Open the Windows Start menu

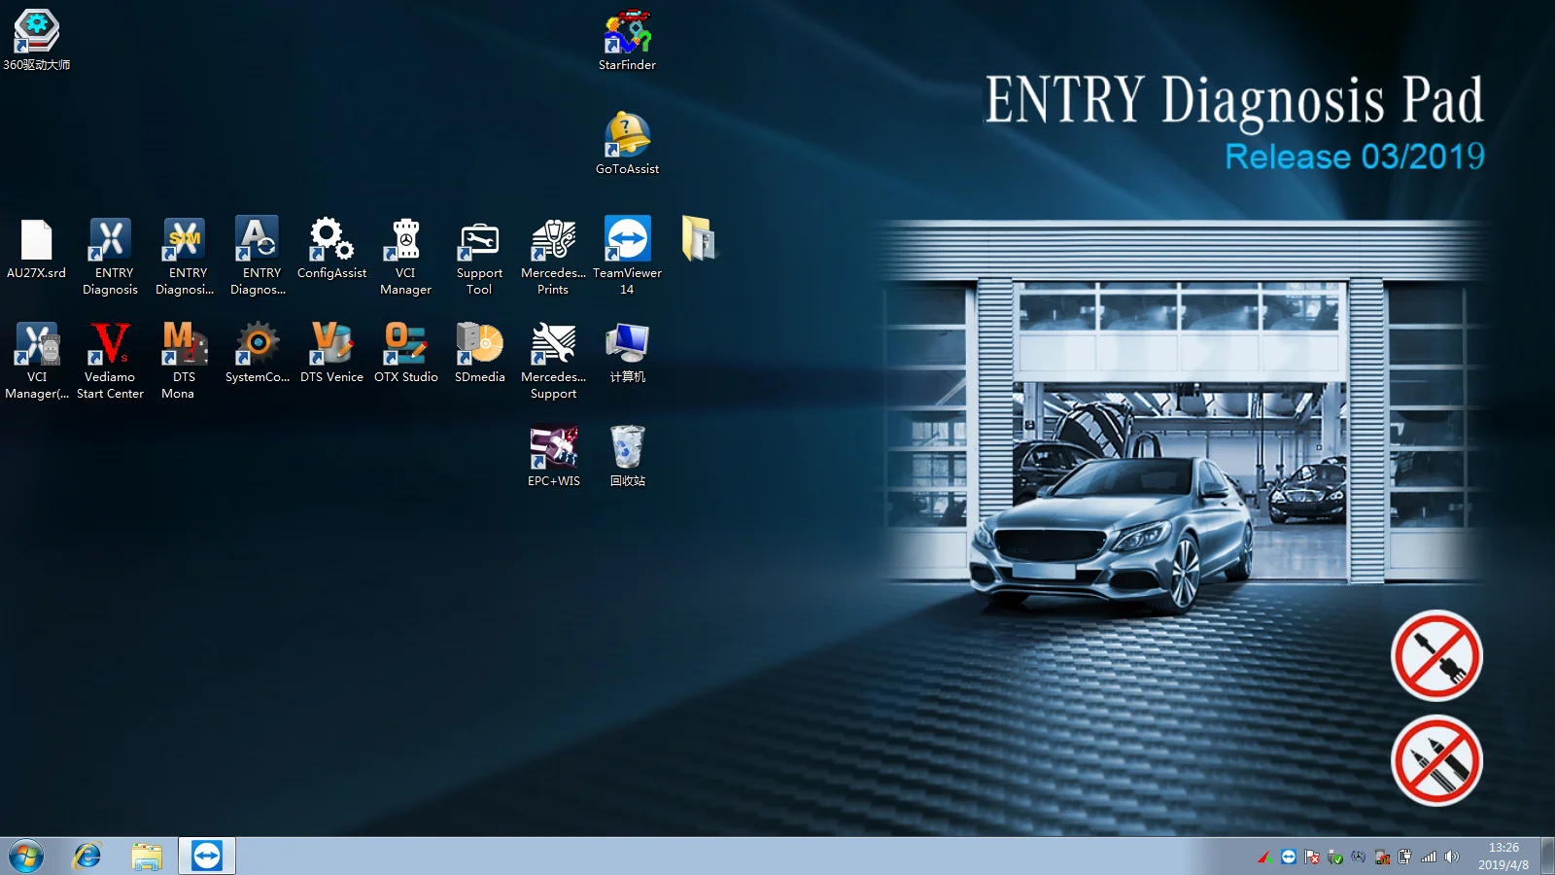26,857
